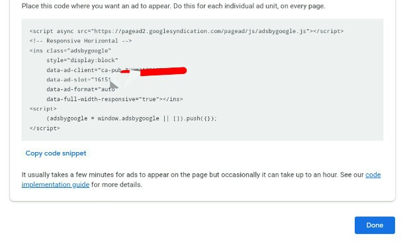Click the 'Place this code' instruction text

click(x=173, y=6)
